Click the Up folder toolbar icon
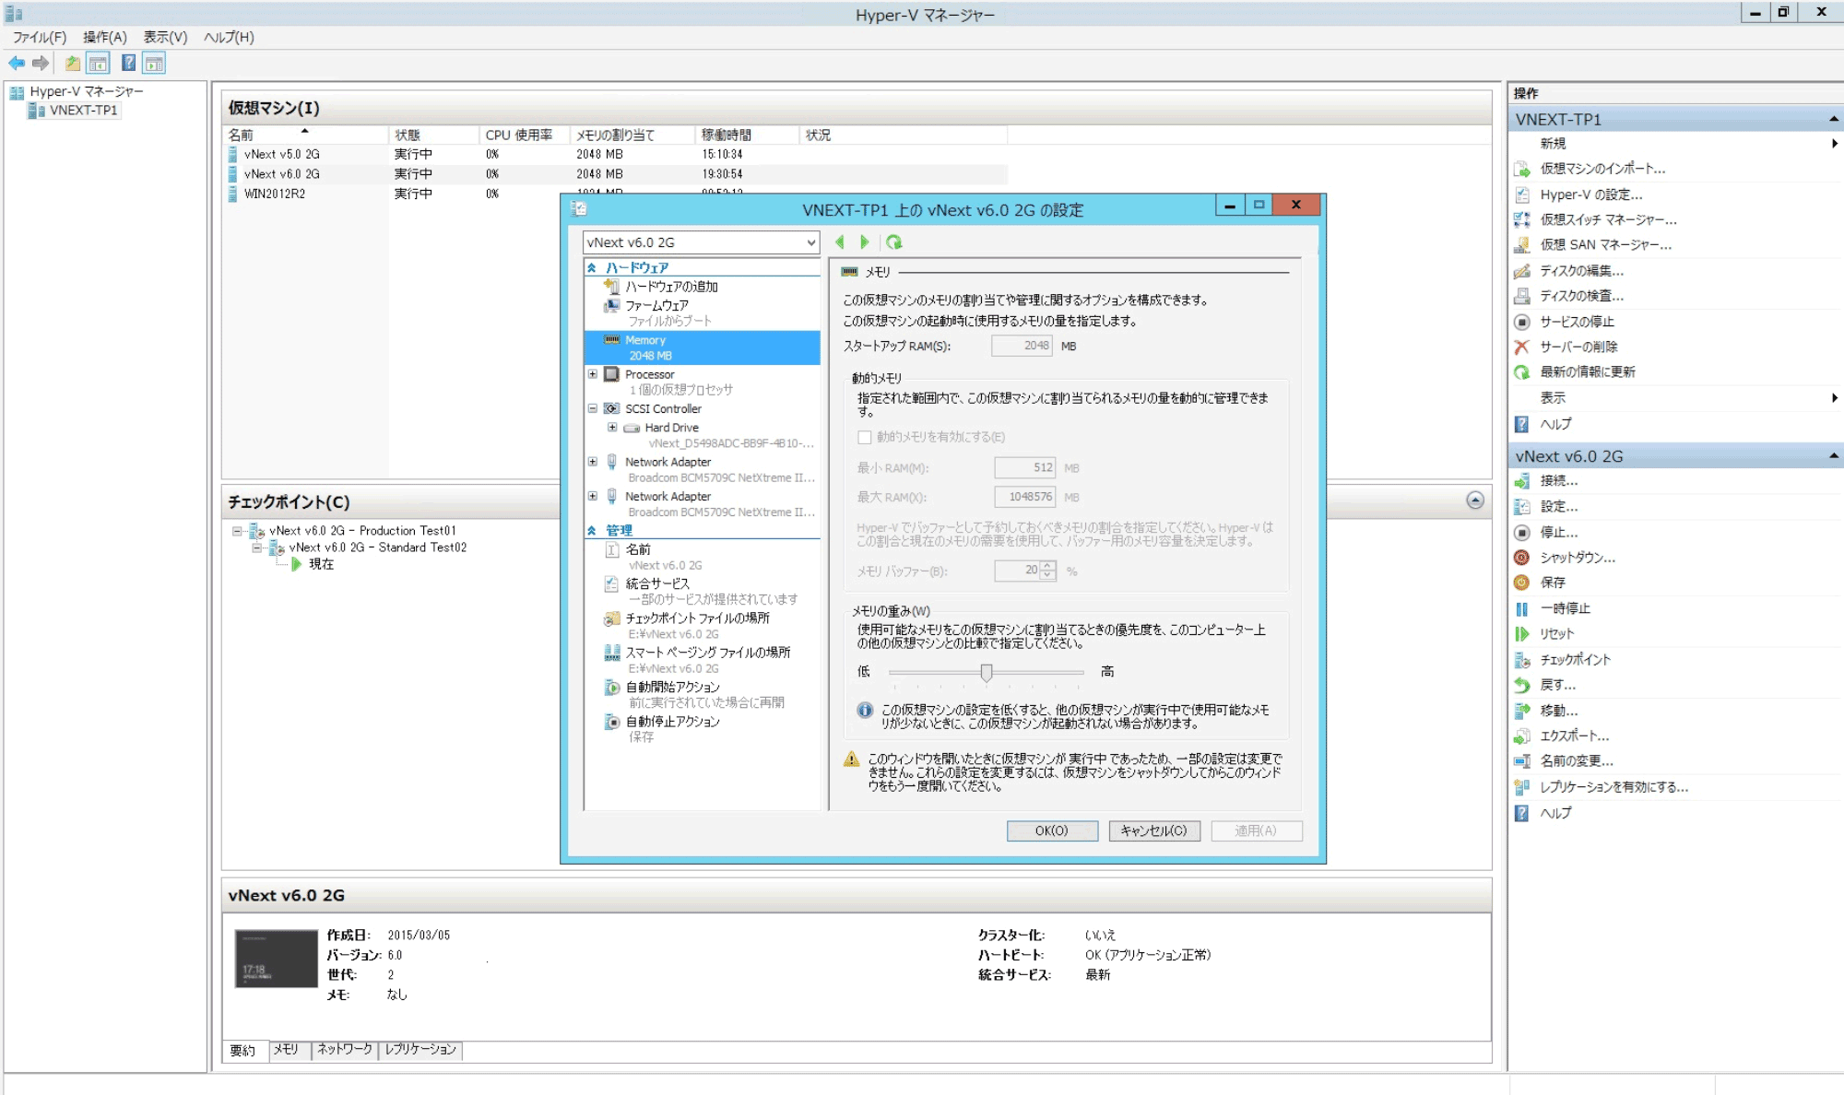 pyautogui.click(x=73, y=63)
